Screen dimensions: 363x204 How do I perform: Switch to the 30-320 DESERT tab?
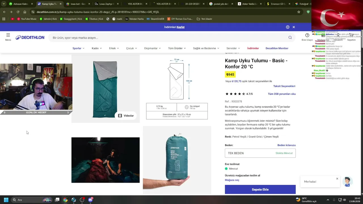(193, 4)
